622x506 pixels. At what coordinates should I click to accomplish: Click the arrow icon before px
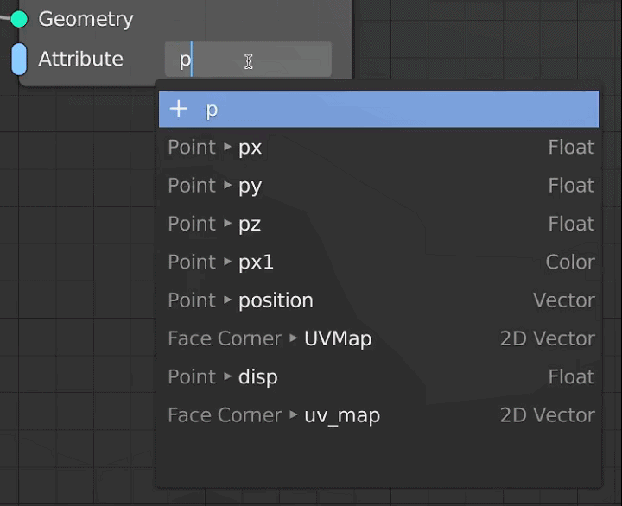pyautogui.click(x=228, y=147)
